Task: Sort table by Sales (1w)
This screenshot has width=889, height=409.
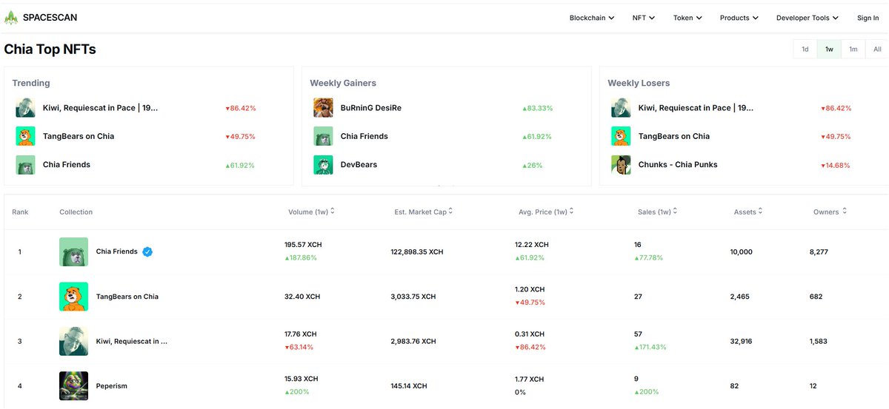Action: click(x=659, y=212)
